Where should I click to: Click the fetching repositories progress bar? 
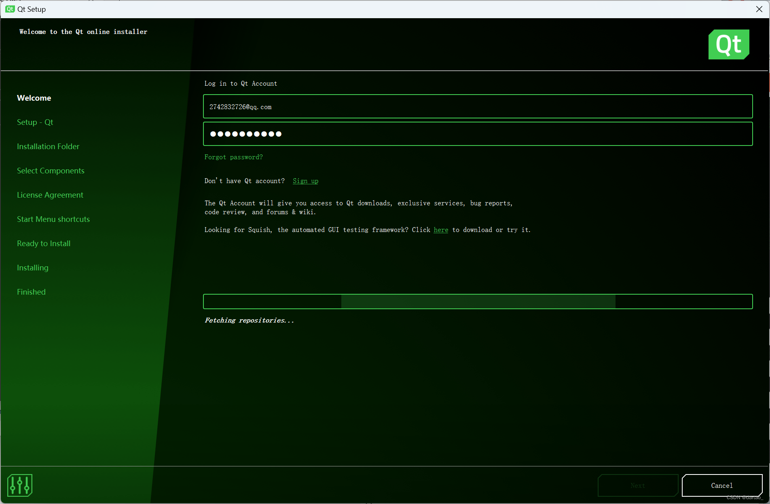point(478,302)
